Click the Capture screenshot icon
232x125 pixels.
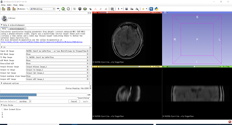click(x=126, y=9)
